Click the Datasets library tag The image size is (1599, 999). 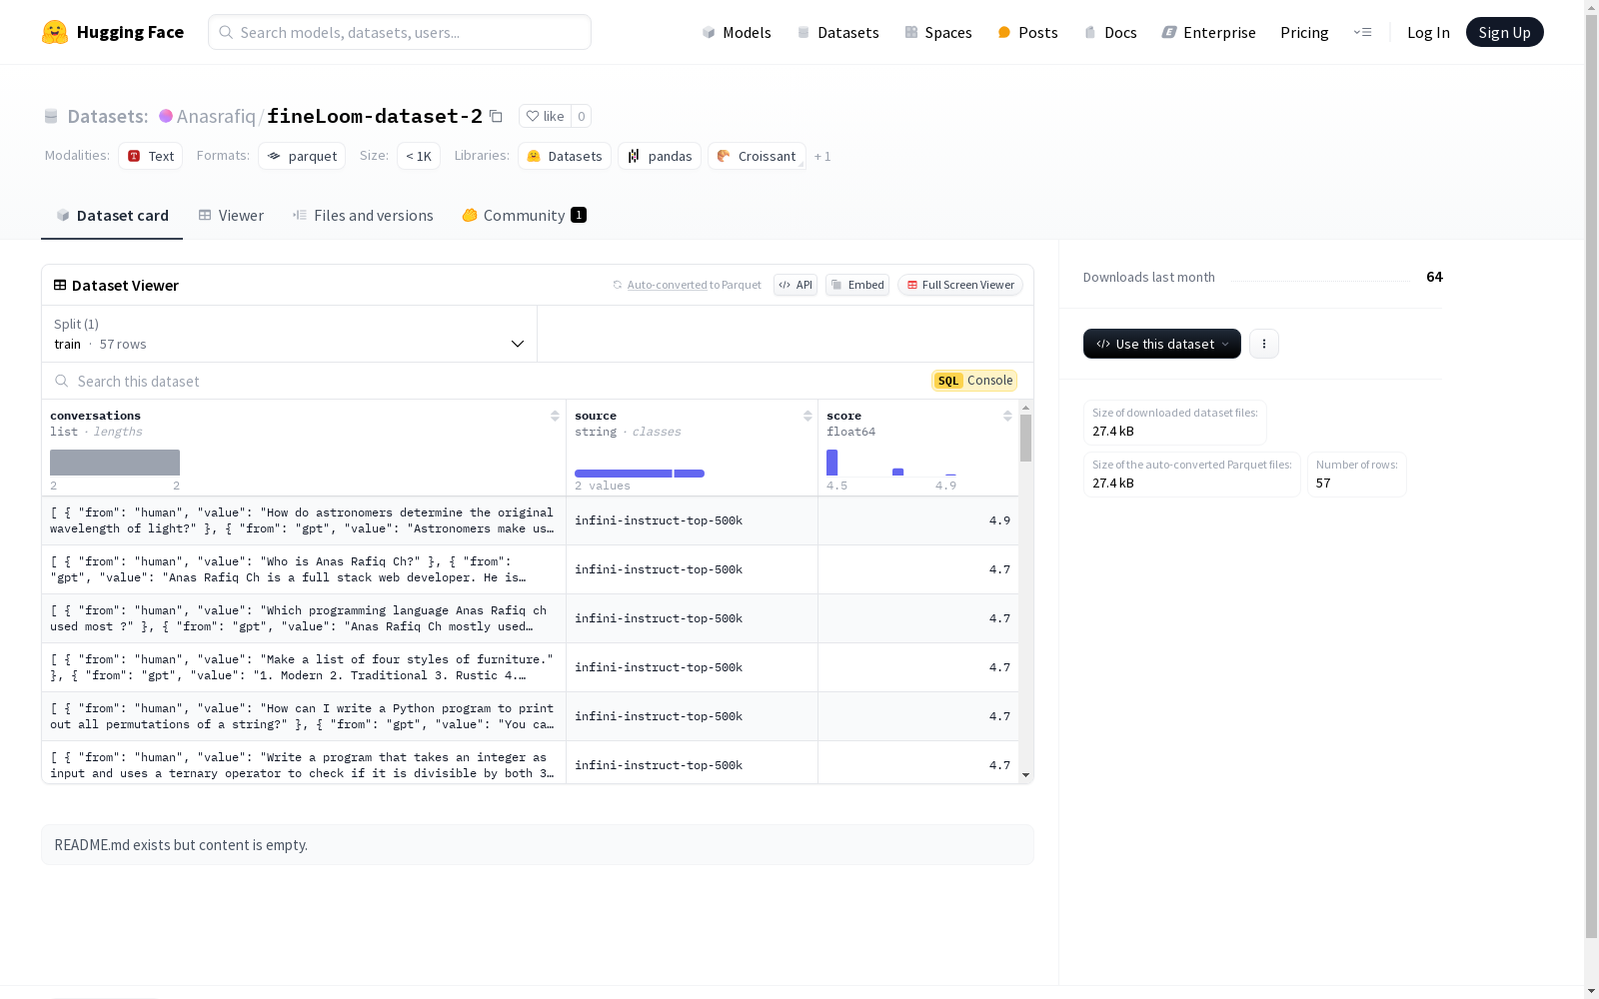(x=565, y=156)
